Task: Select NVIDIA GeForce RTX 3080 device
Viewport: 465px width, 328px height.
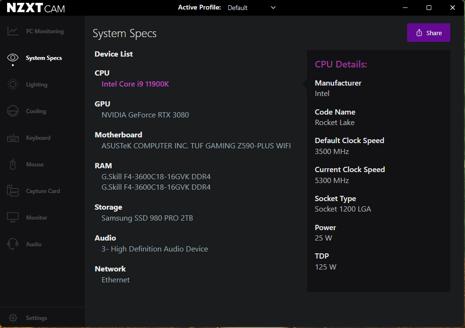Action: pos(145,115)
